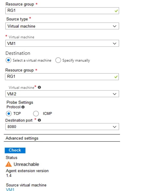Viewport: 157px width, 191px height.
Task: Click the source Resource group RG1 field
Action: tap(62, 11)
